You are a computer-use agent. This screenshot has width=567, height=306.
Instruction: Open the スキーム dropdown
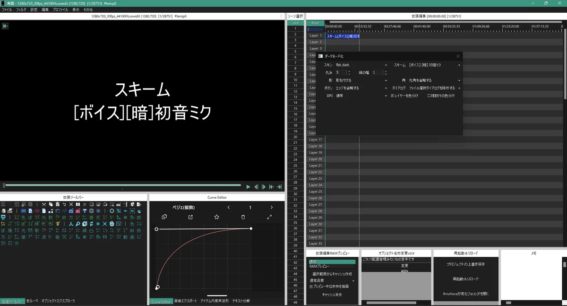pos(434,65)
